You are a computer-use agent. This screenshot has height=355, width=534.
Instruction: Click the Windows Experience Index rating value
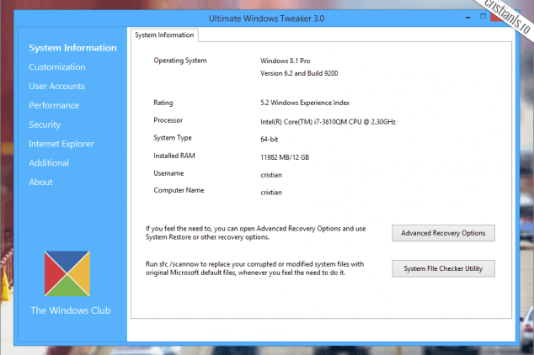point(307,103)
